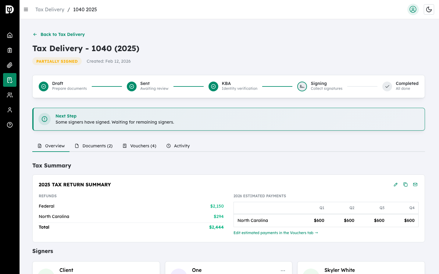Copy the 2025 tax return summary
This screenshot has height=274, width=439.
[405, 184]
